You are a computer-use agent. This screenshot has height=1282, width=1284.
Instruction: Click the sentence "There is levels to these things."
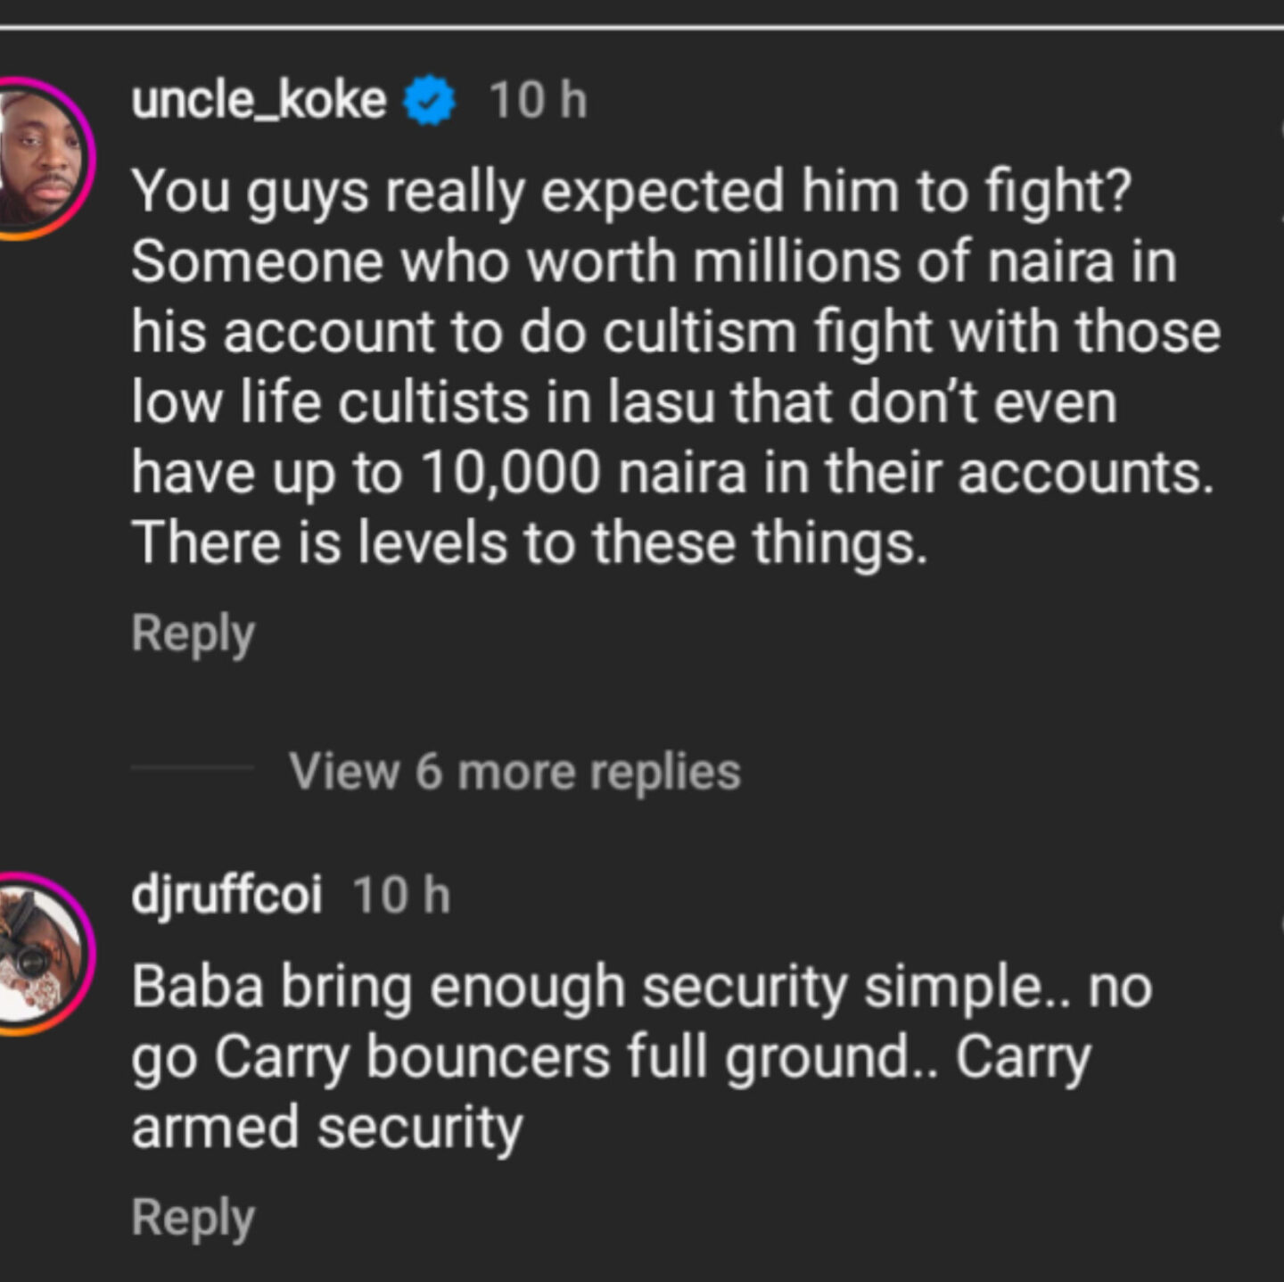click(530, 542)
